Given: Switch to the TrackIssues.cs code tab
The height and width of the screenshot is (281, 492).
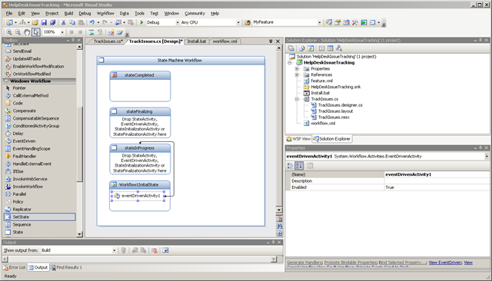Looking at the screenshot, I should pyautogui.click(x=108, y=41).
